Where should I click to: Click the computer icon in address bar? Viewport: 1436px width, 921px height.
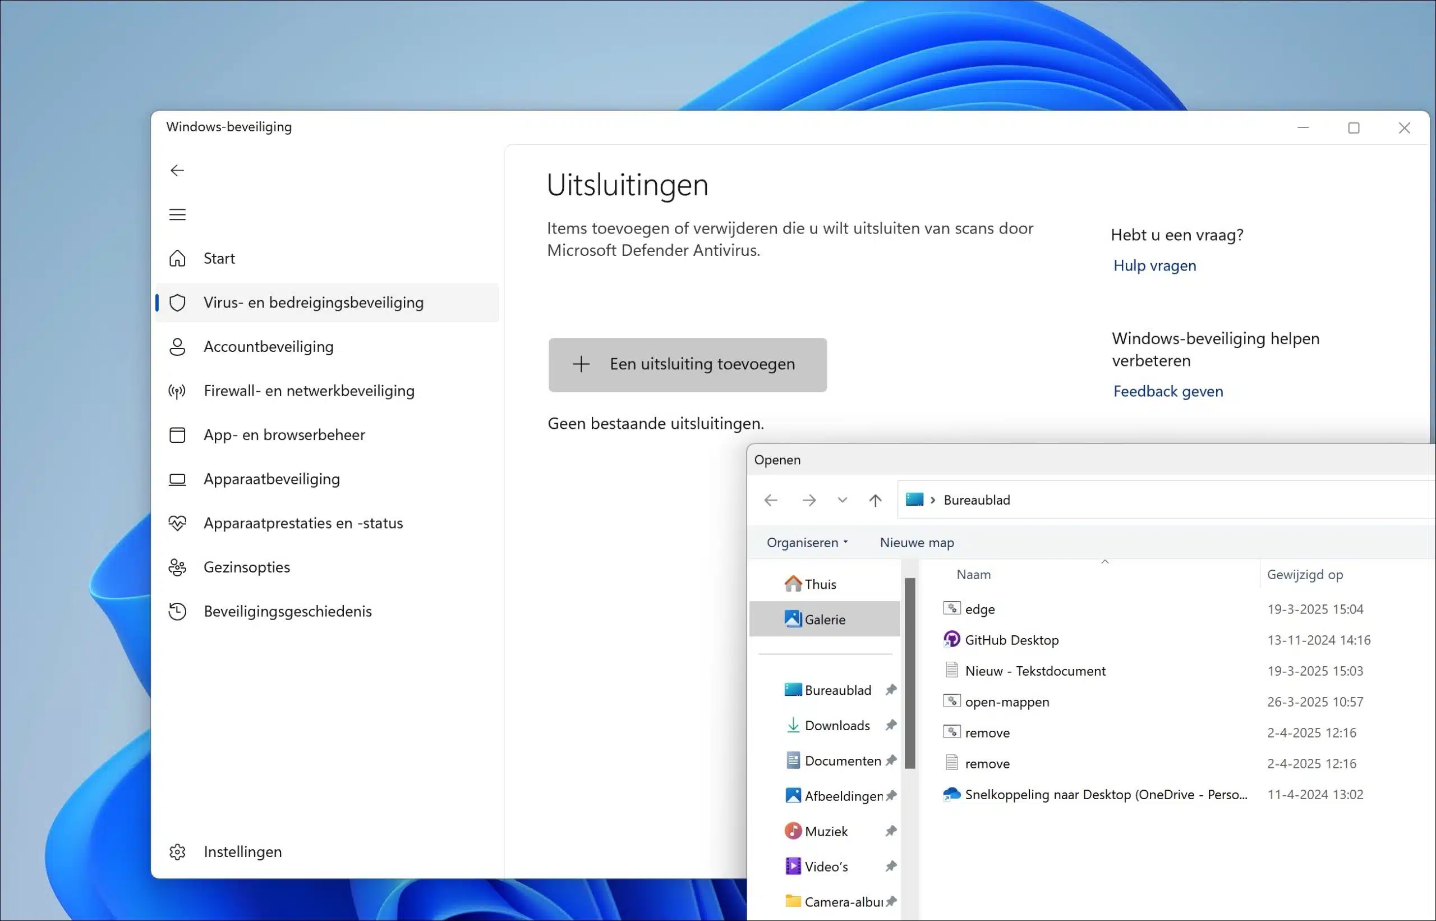[914, 500]
